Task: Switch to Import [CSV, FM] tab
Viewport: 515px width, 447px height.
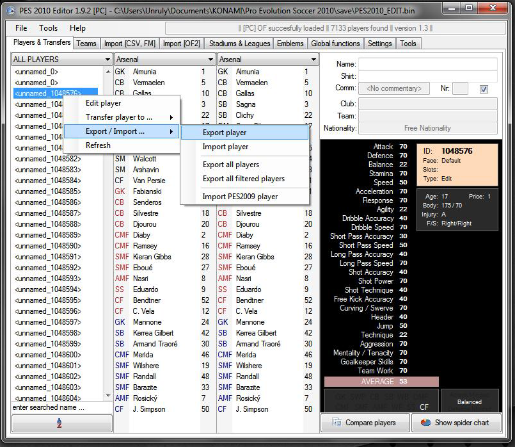Action: (x=129, y=44)
